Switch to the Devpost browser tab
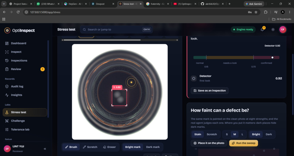The image size is (294, 156). pyautogui.click(x=103, y=4)
